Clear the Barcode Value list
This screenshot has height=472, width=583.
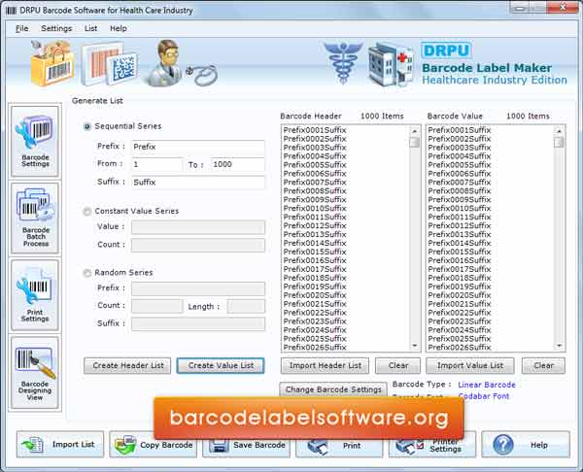coord(543,366)
